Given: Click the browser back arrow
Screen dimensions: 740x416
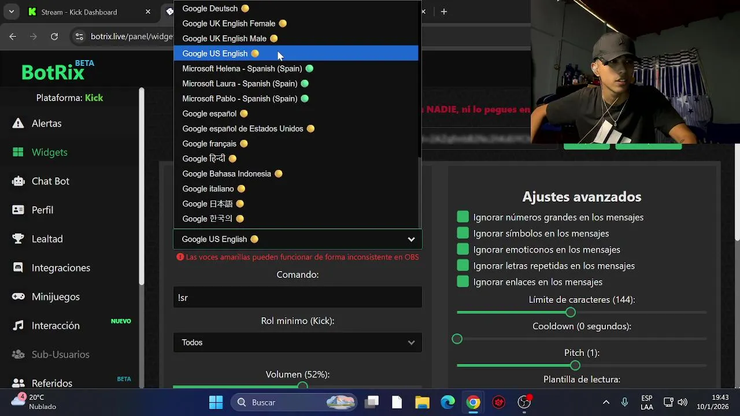Looking at the screenshot, I should 13,36.
